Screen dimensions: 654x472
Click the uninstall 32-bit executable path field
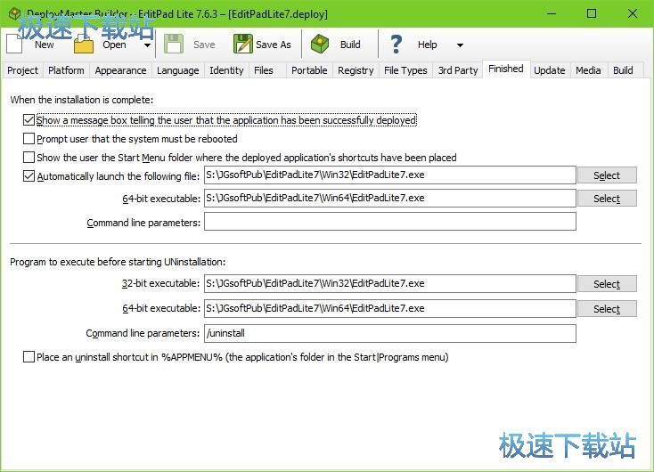click(390, 283)
